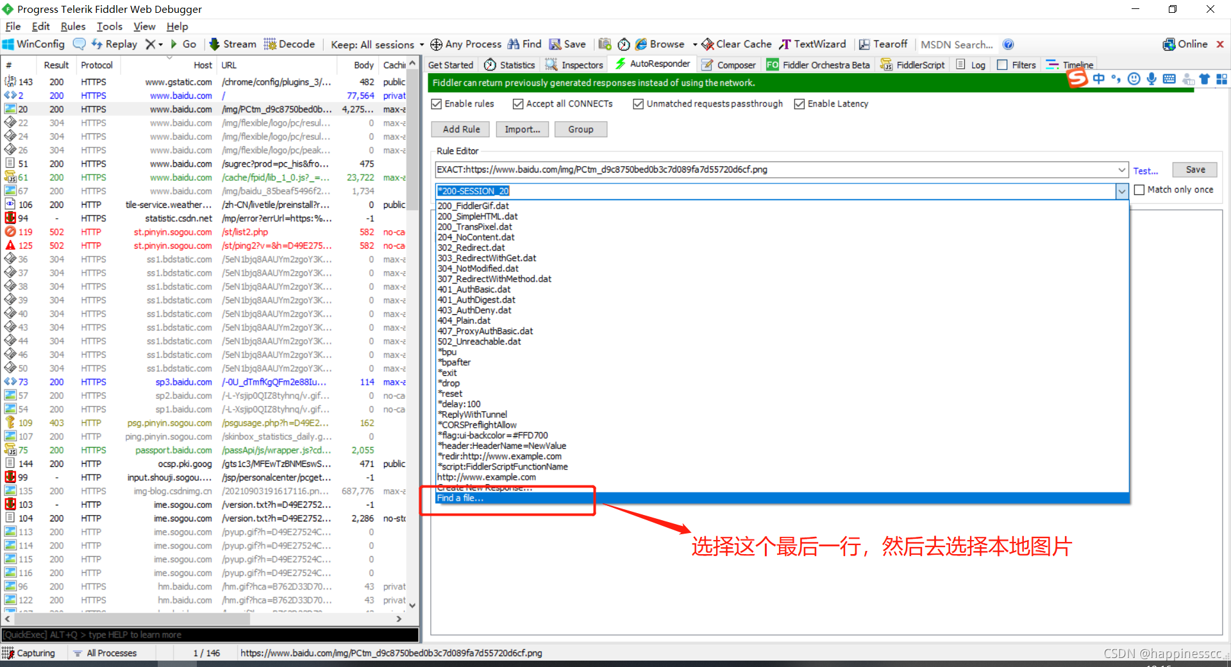Open WinConfig from the toolbar
Image resolution: width=1231 pixels, height=667 pixels.
tap(34, 44)
